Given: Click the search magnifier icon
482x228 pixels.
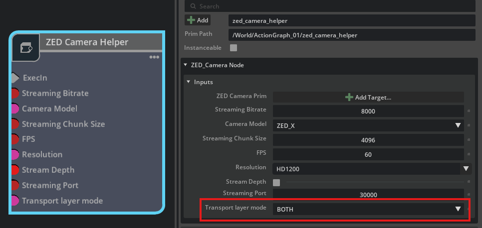Looking at the screenshot, I should click(193, 6).
